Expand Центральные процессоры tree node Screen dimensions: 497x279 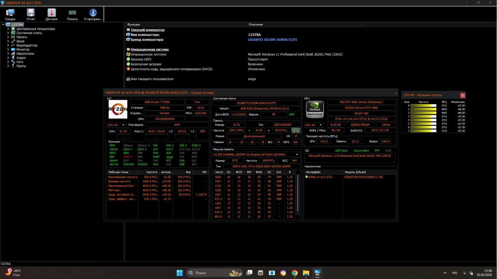pos(8,29)
